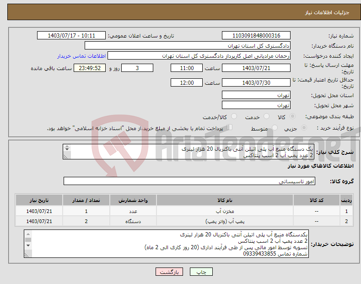Click the response deadline date 1403/07/21
361x284 pixels.
click(256, 68)
